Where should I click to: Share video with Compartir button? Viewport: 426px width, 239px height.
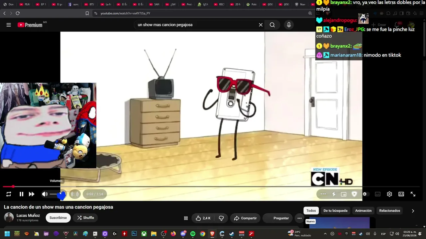click(x=245, y=218)
